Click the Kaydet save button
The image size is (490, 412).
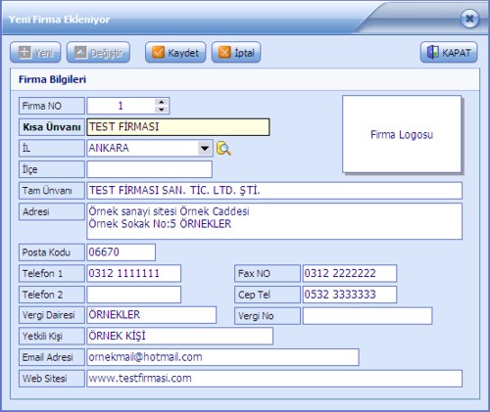pyautogui.click(x=175, y=52)
